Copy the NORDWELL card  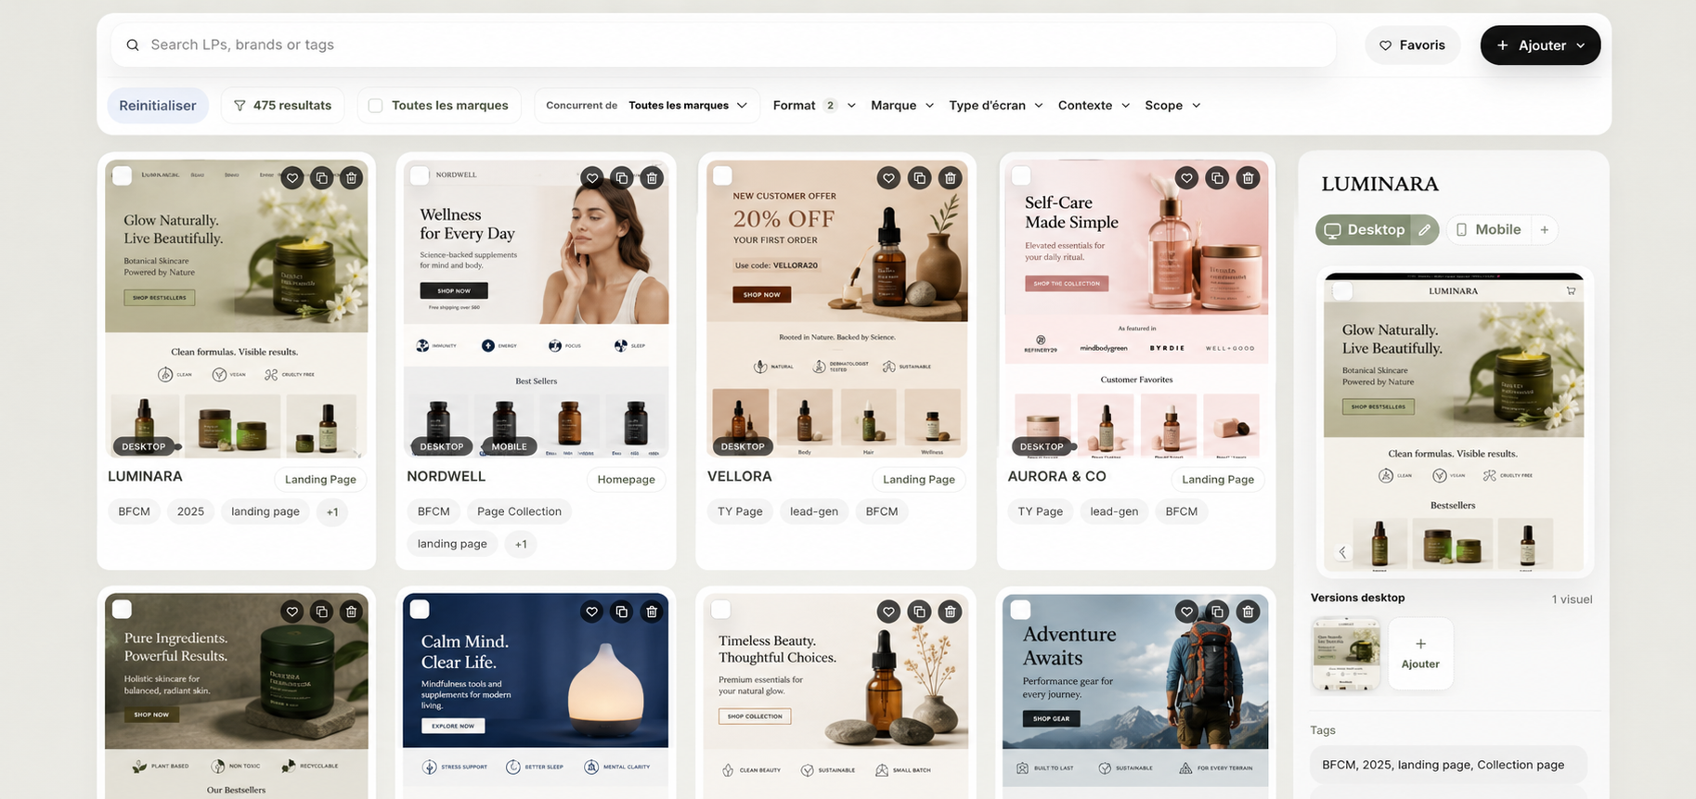point(622,177)
